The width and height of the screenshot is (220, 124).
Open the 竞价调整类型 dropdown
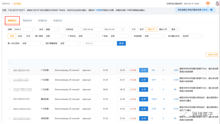click(70, 43)
